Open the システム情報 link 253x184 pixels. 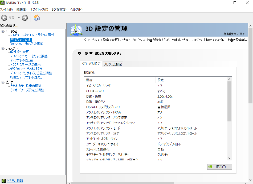point(15,181)
